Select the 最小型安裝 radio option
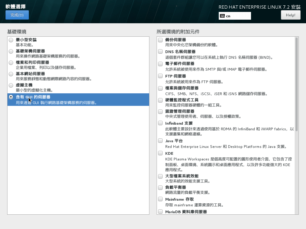The height and width of the screenshot is (229, 306). pyautogui.click(x=11, y=40)
